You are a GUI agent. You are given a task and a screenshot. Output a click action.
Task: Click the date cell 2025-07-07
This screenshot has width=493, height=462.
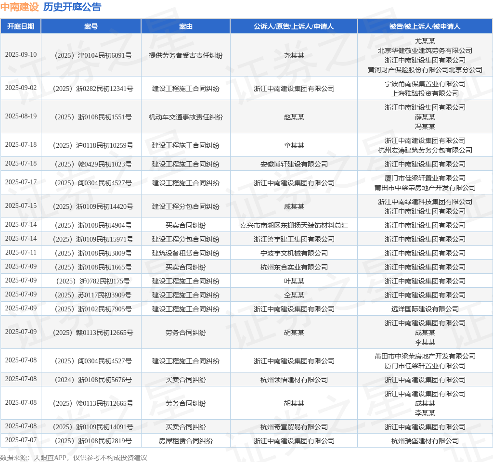tap(21, 440)
